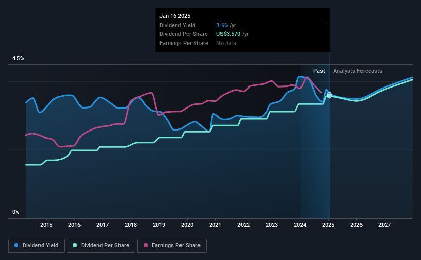Toggle the Dividend Per Share legend button
This screenshot has height=260, width=421.
point(101,246)
